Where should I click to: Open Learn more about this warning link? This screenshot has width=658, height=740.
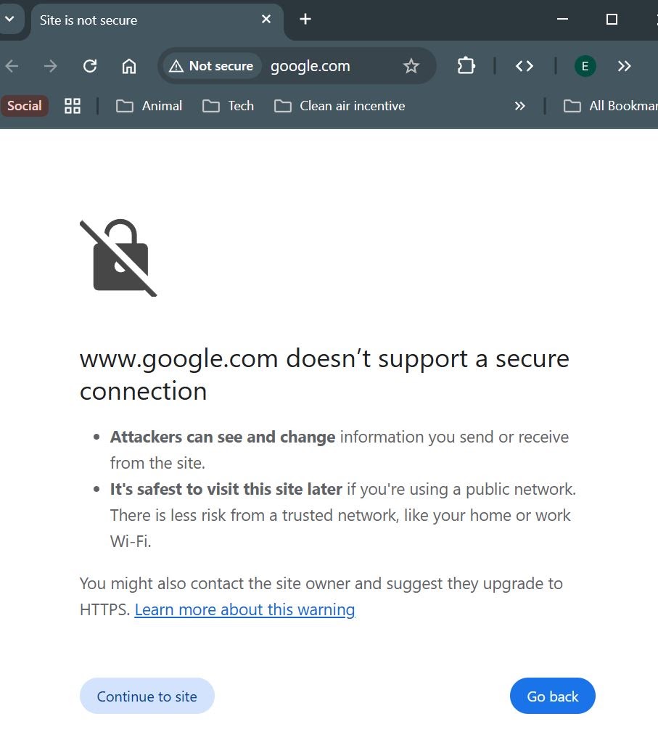244,609
